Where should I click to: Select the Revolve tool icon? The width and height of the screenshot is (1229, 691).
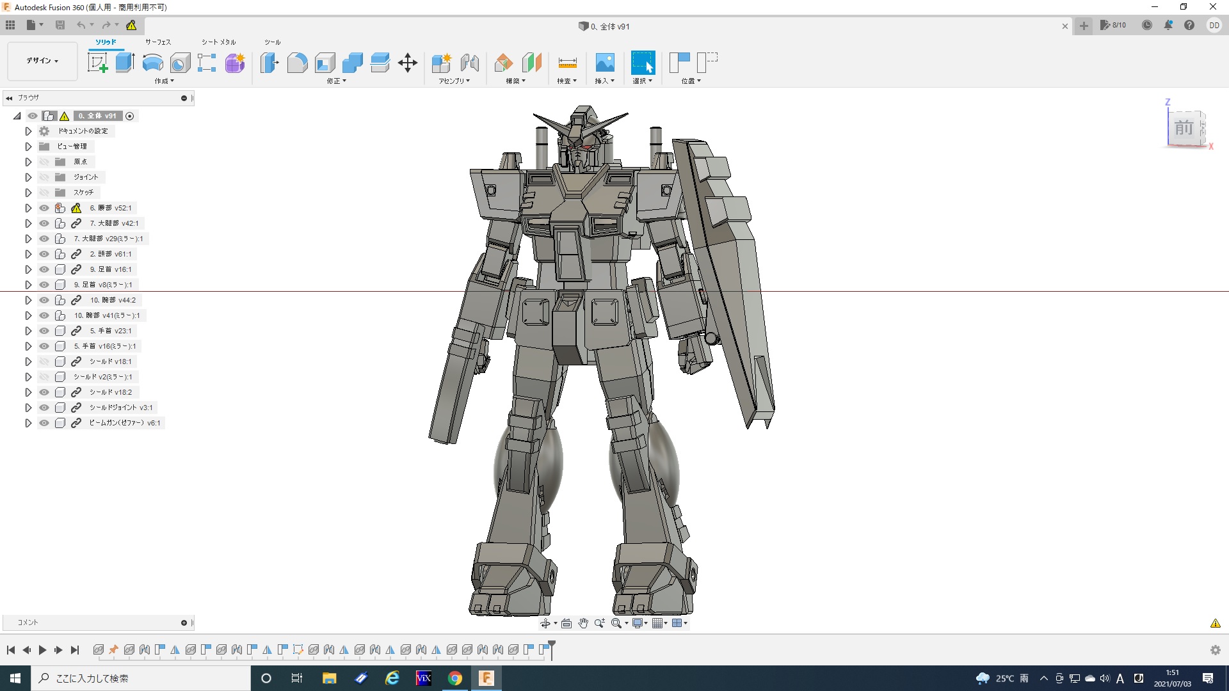click(152, 63)
